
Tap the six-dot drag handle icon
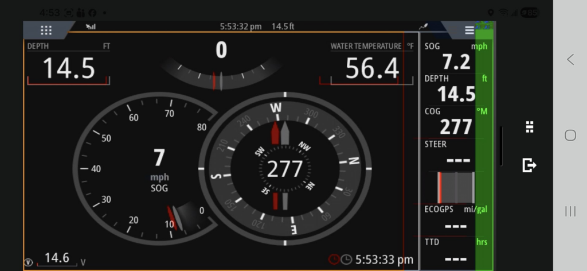pyautogui.click(x=530, y=127)
